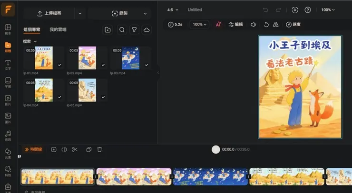
Task: Click the timeline playhead marker
Action: 20,156
